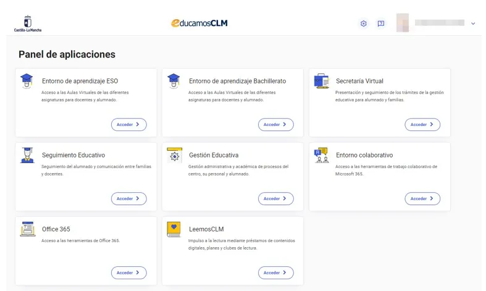This screenshot has height=291, width=486.
Task: Click the Seguimiento Educativo description text
Action: [x=96, y=171]
